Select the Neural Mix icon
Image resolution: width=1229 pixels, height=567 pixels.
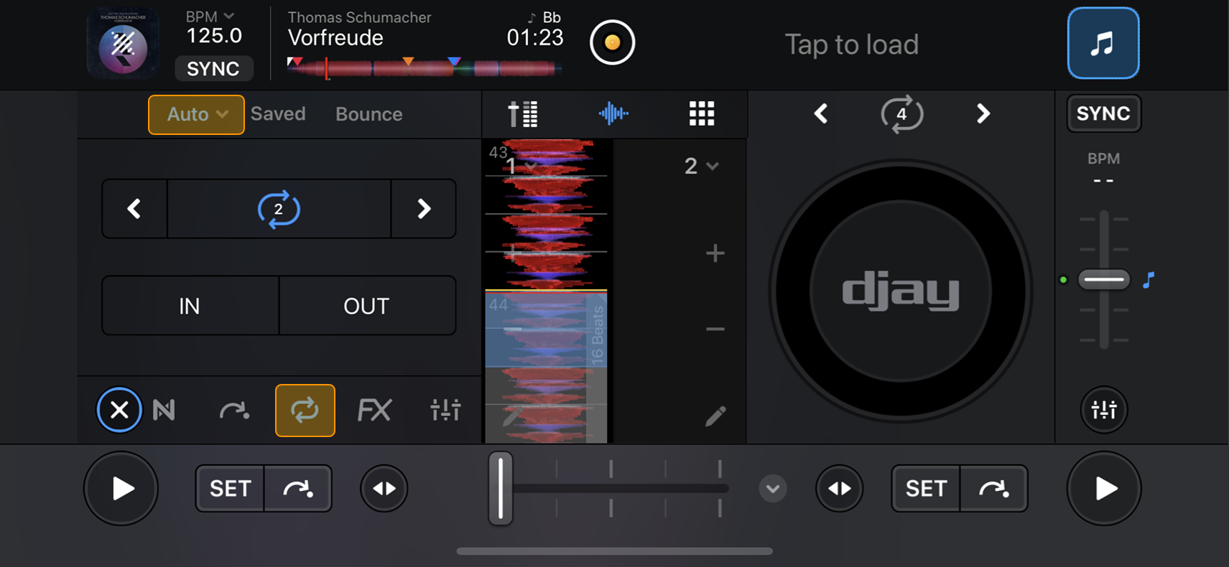point(164,411)
